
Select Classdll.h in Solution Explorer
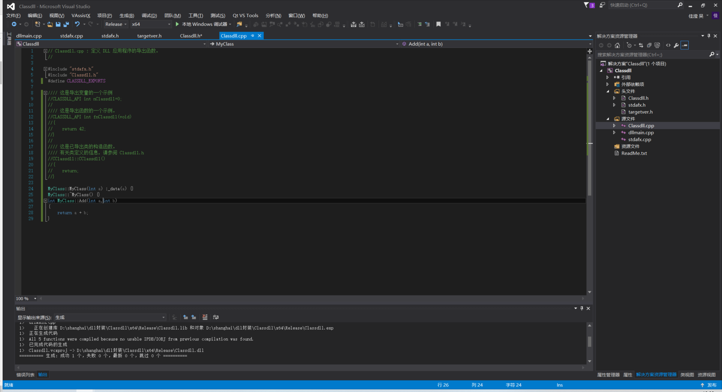pyautogui.click(x=638, y=98)
